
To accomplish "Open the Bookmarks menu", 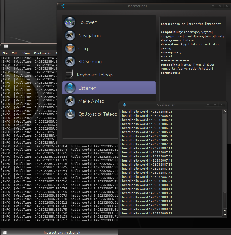I will [42, 53].
